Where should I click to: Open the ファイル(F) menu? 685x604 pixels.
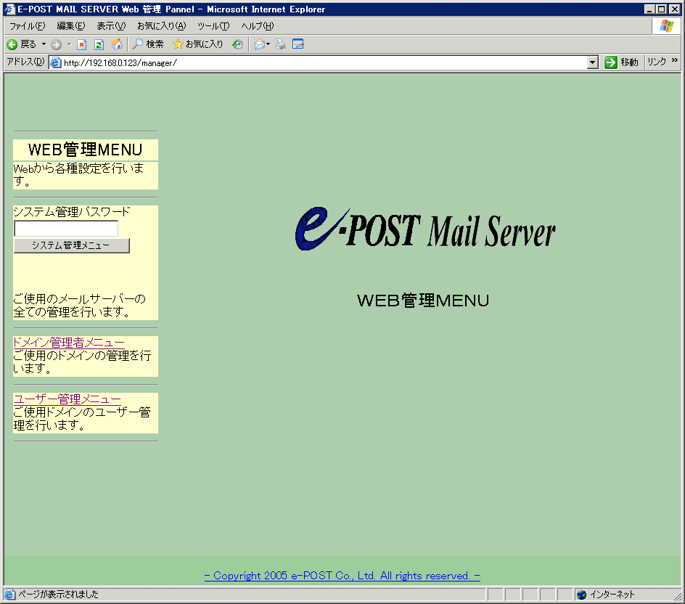[x=27, y=26]
